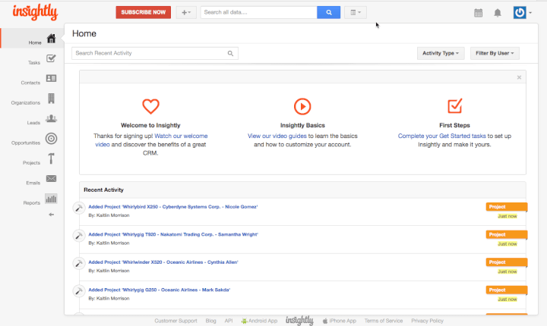Viewport: 547px width, 326px height.
Task: Open Whirlybird X250 project activity link
Action: click(173, 206)
